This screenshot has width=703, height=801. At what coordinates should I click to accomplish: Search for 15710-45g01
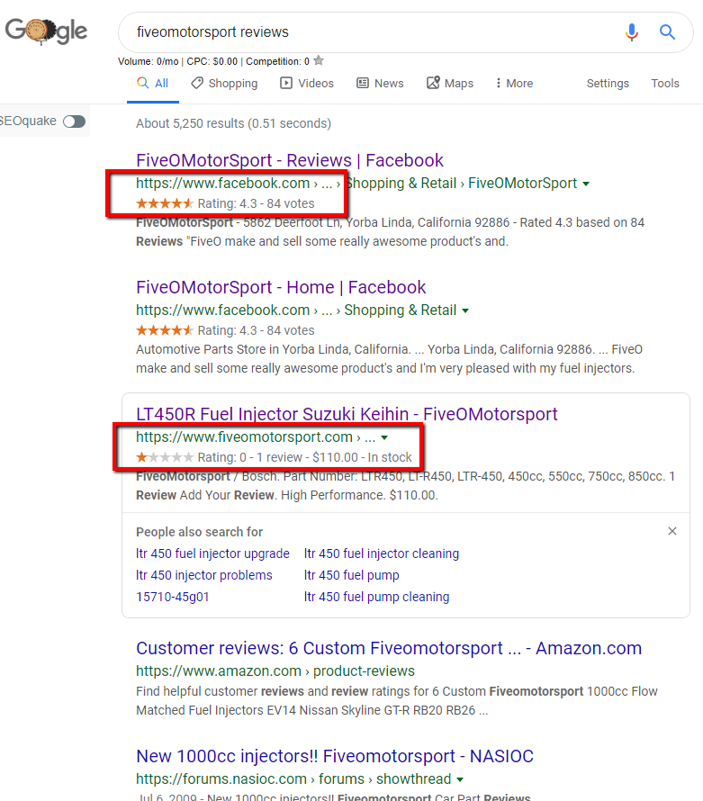pyautogui.click(x=173, y=597)
